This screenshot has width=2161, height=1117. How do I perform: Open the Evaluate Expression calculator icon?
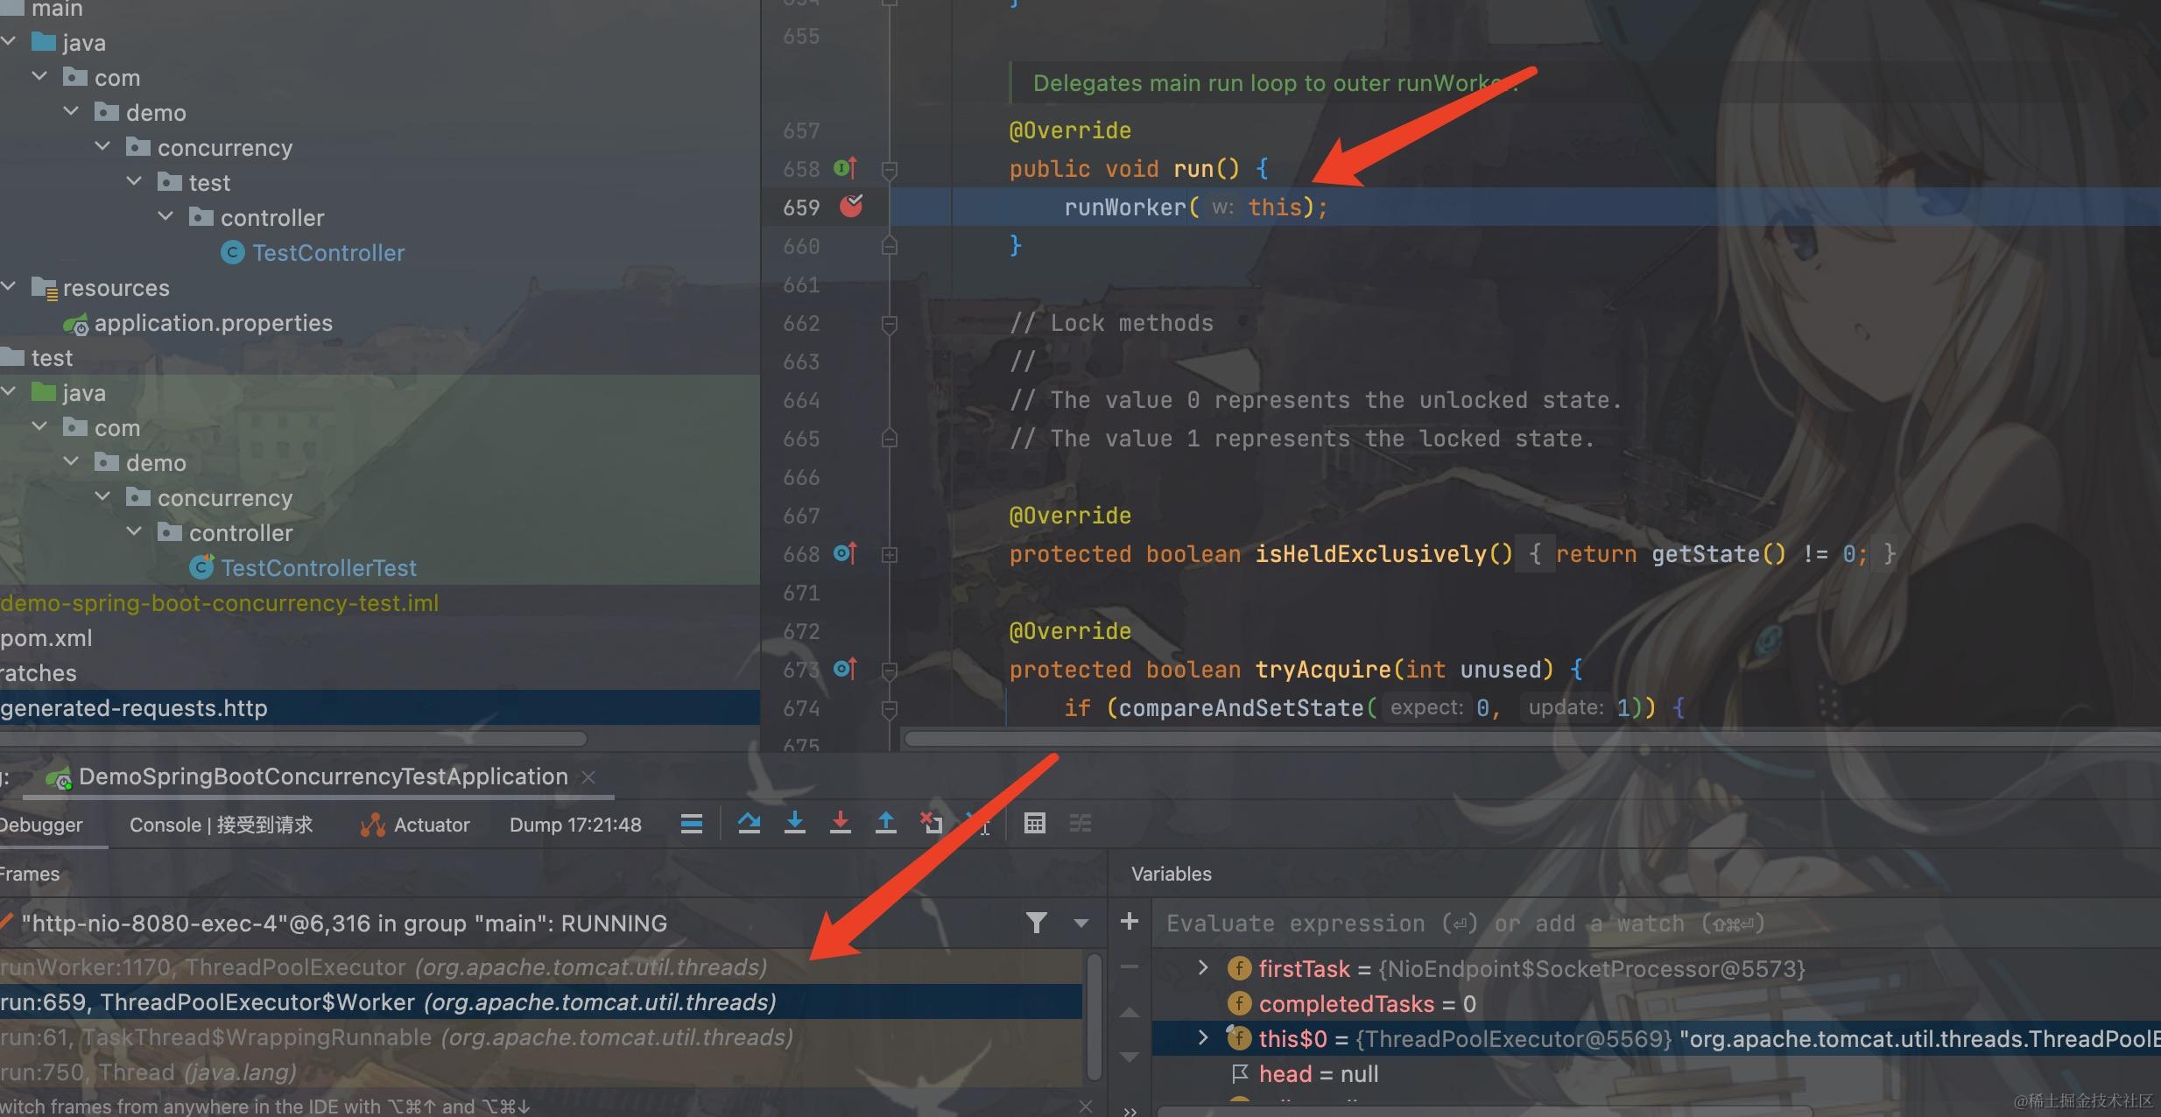coord(1035,824)
